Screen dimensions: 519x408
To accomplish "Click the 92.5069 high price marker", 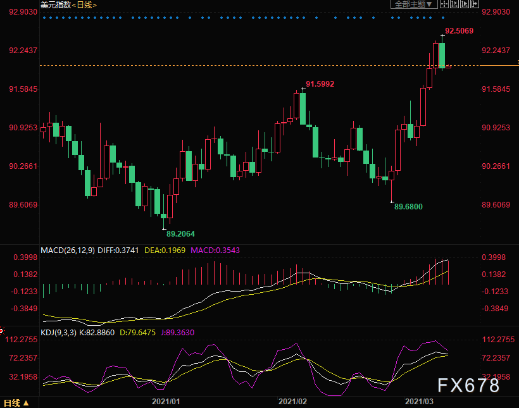I will tap(459, 31).
